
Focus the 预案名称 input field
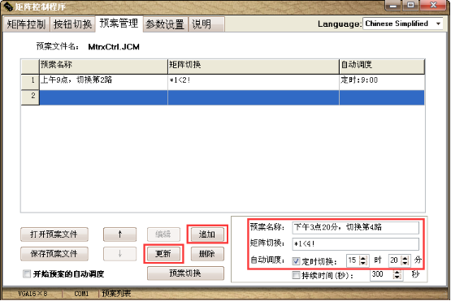pos(355,227)
